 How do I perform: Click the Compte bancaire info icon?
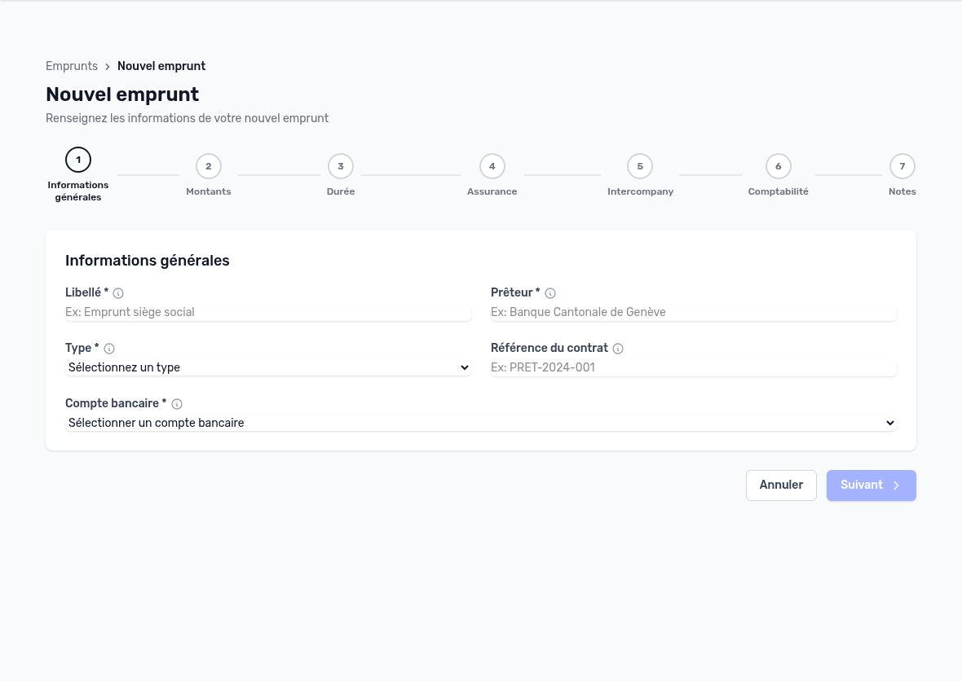click(x=177, y=404)
